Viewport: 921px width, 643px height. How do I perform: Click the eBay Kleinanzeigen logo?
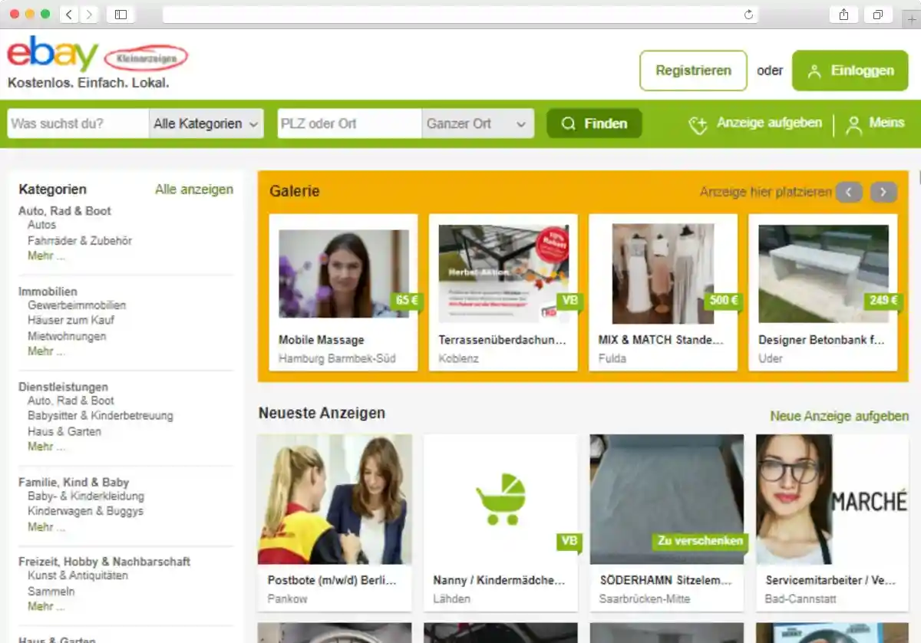(x=97, y=57)
